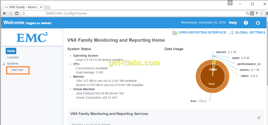The image size is (268, 125).
Task: Click the question mark help icon
Action: [x=246, y=23]
